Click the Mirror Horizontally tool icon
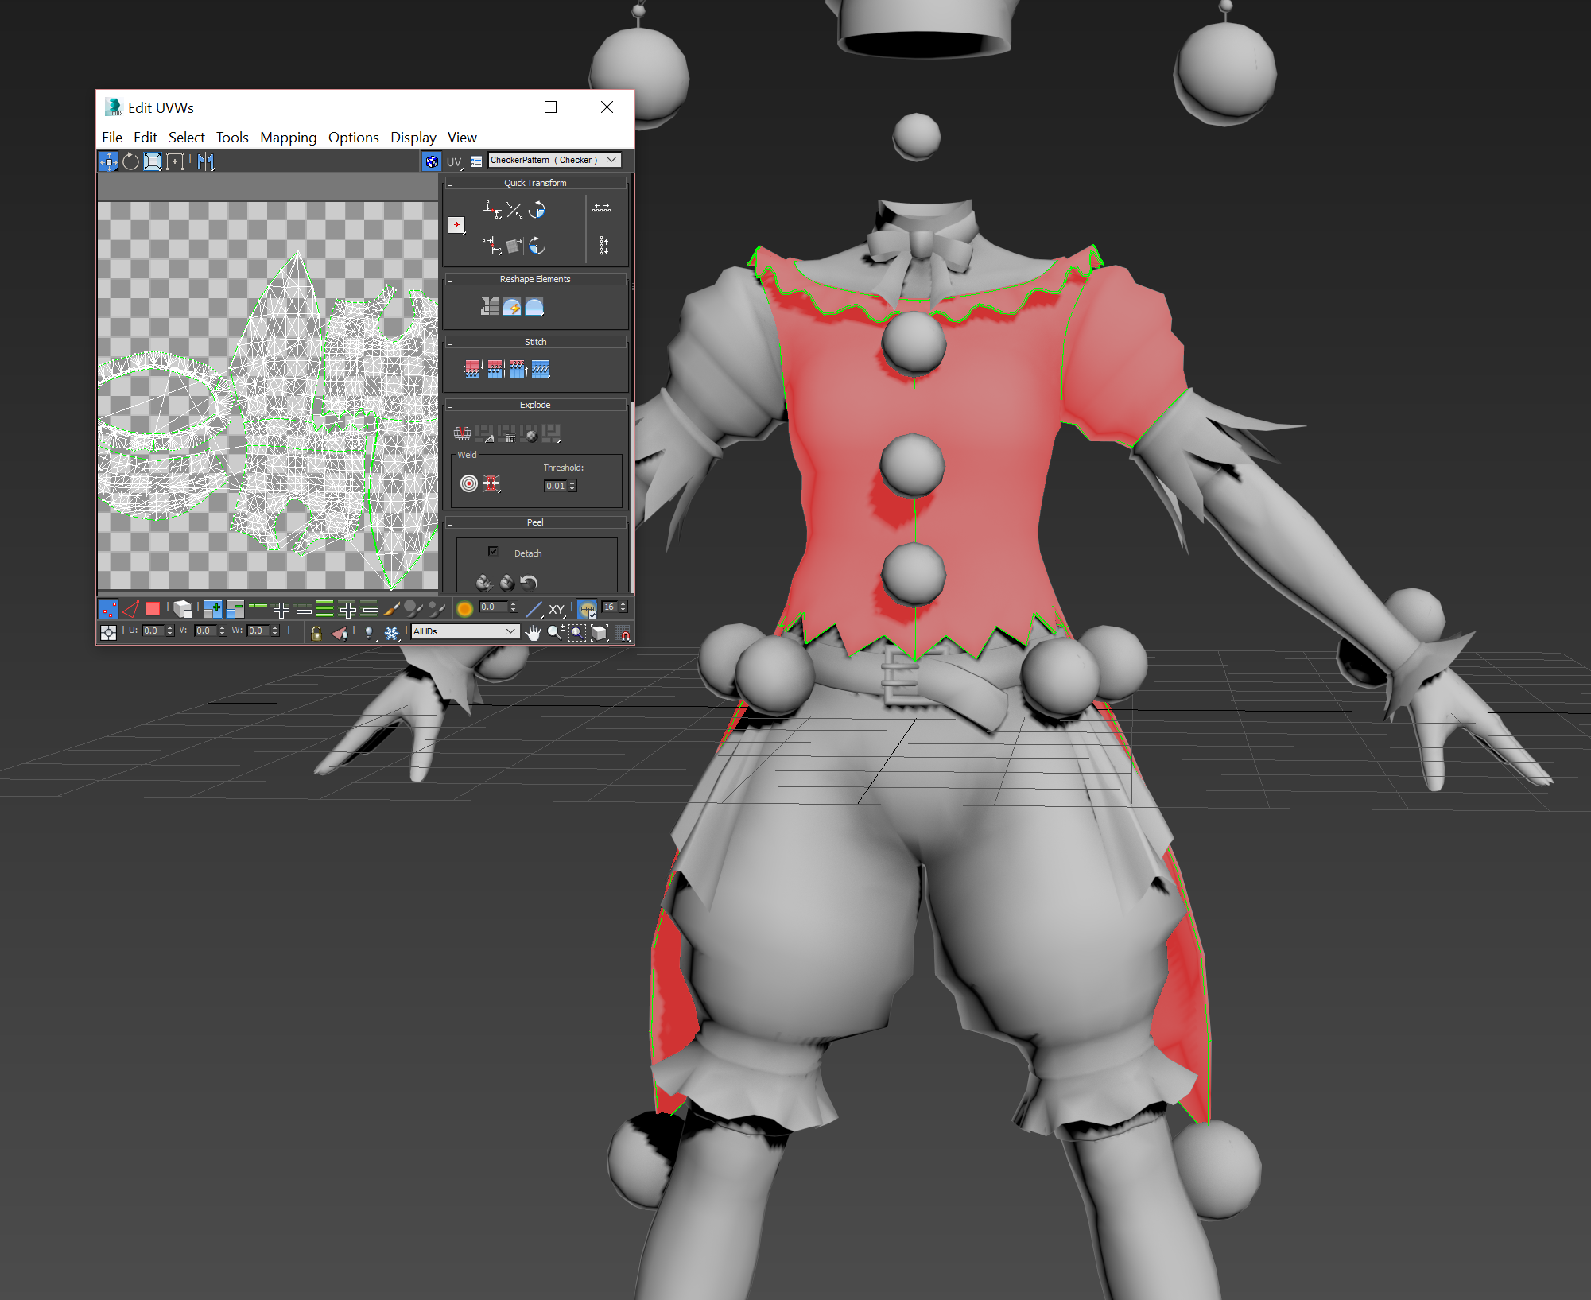Screen dimensions: 1591x1300 tap(206, 162)
